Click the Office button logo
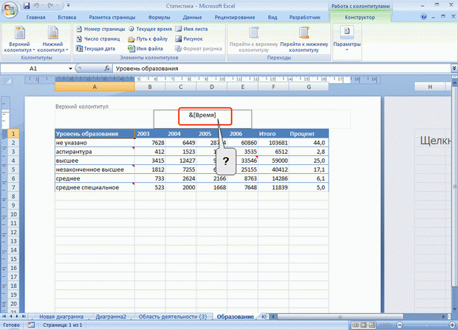This screenshot has width=458, height=330. 10,10
